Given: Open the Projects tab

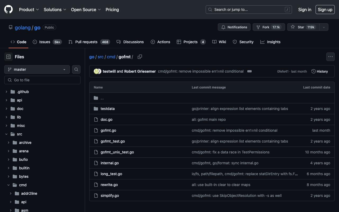Looking at the screenshot, I should pyautogui.click(x=191, y=42).
